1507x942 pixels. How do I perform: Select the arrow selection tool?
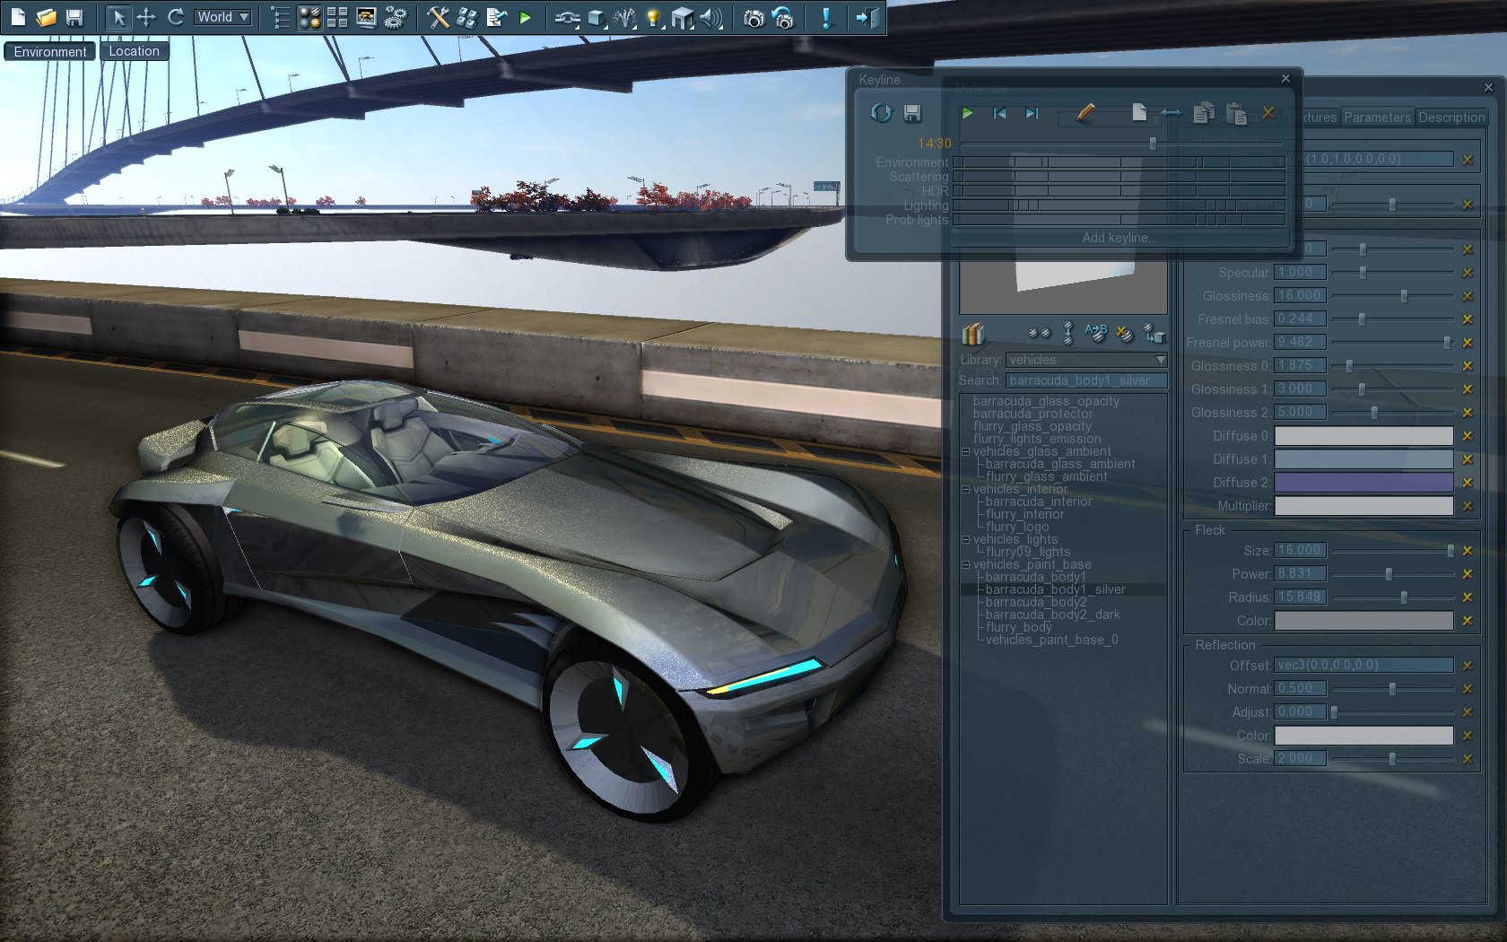[118, 17]
